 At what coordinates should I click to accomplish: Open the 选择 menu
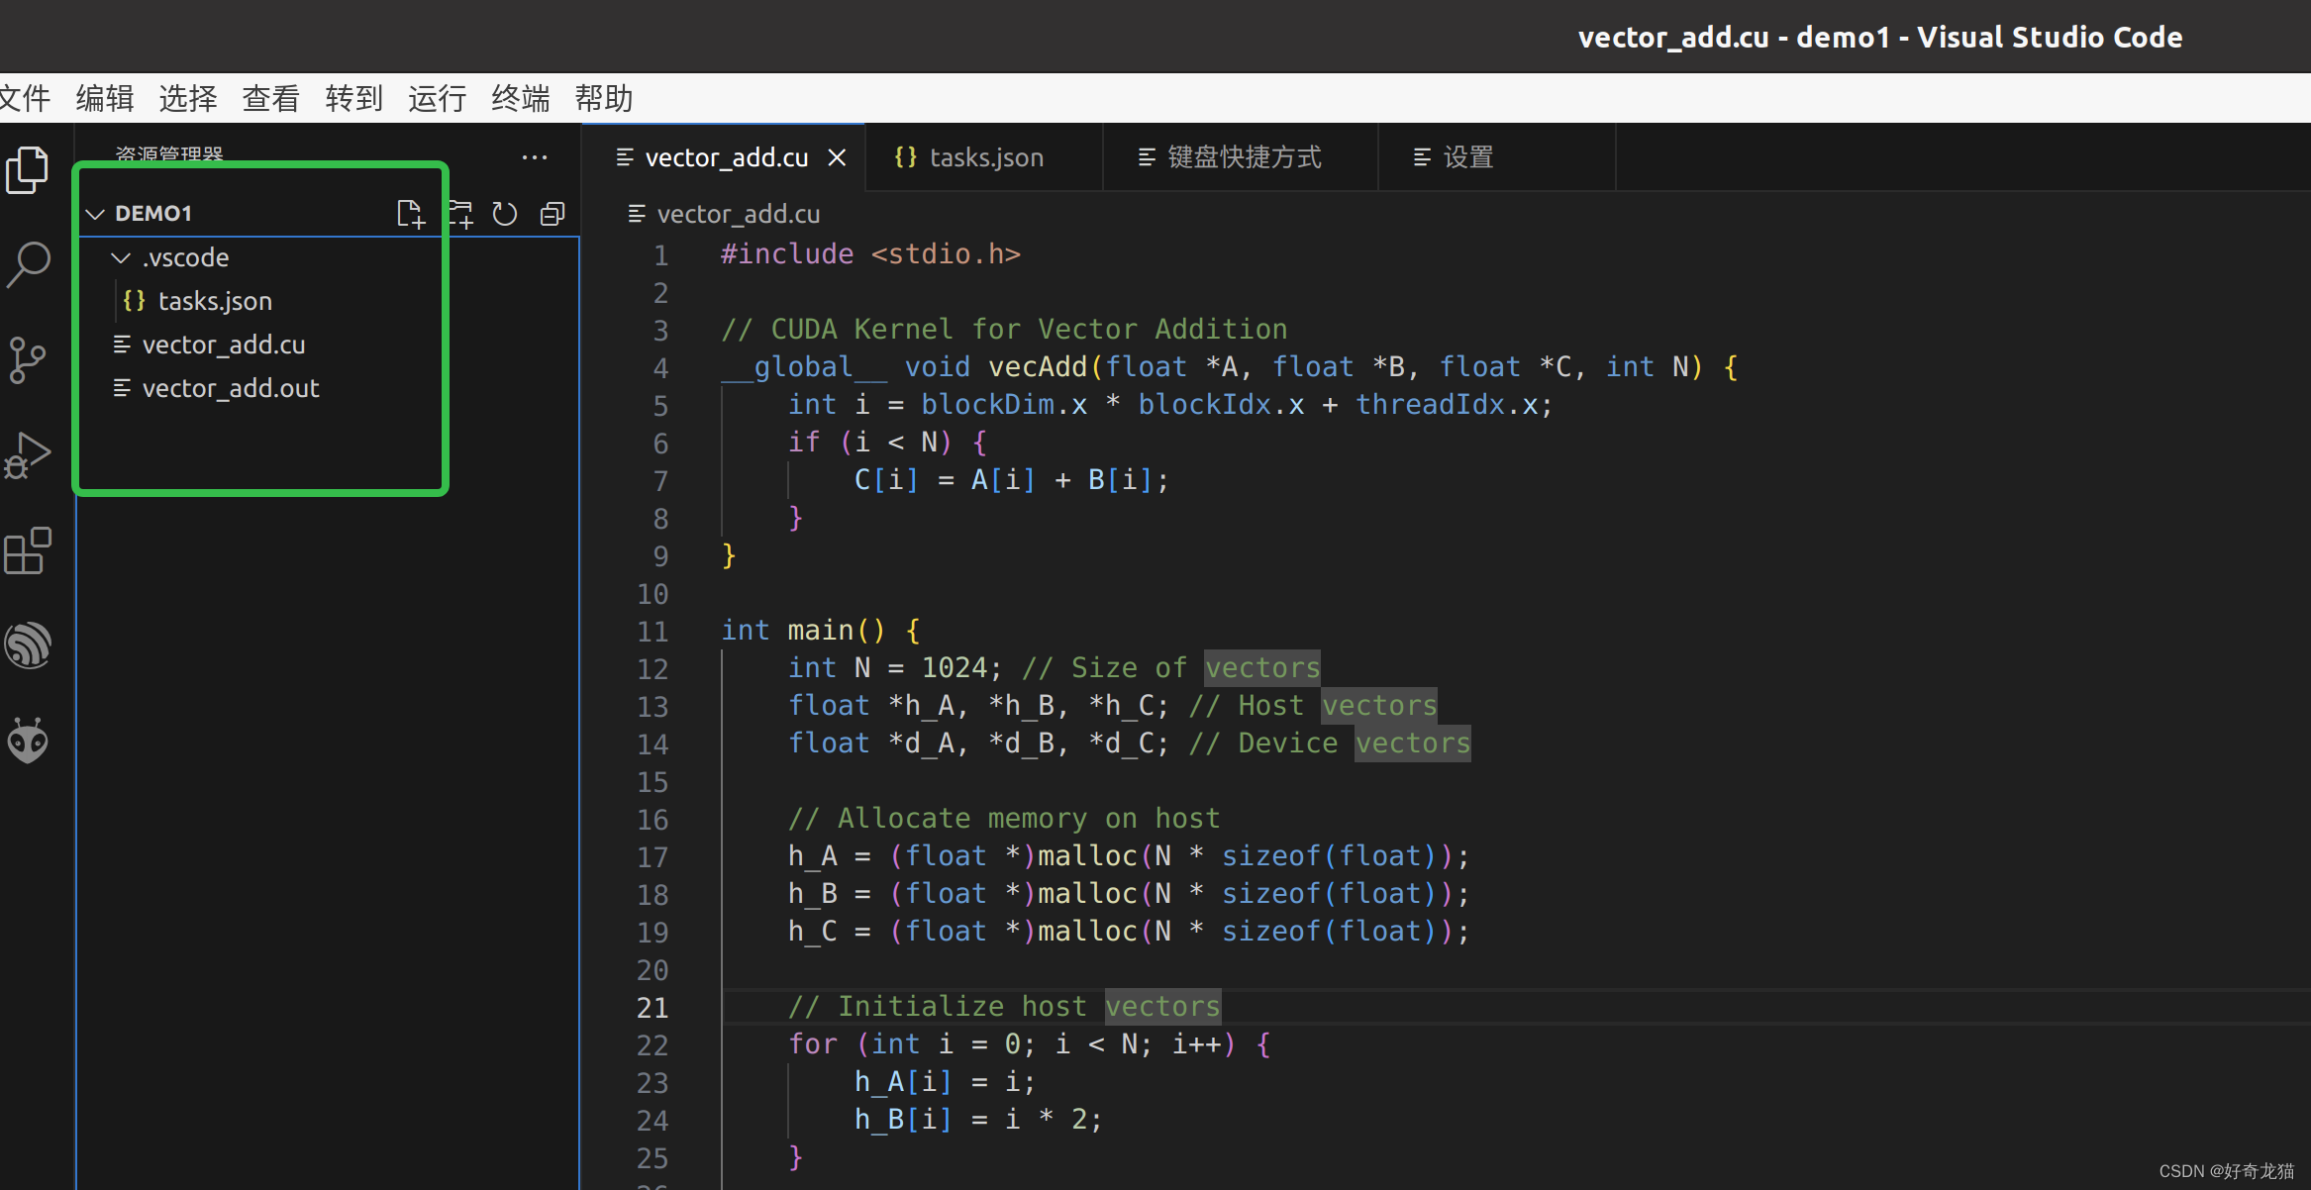pos(188,98)
